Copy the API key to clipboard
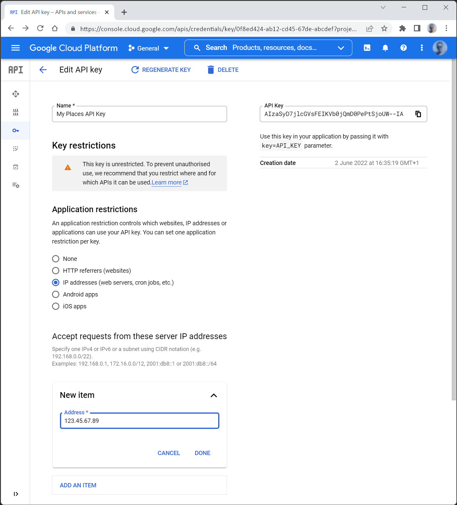 418,114
